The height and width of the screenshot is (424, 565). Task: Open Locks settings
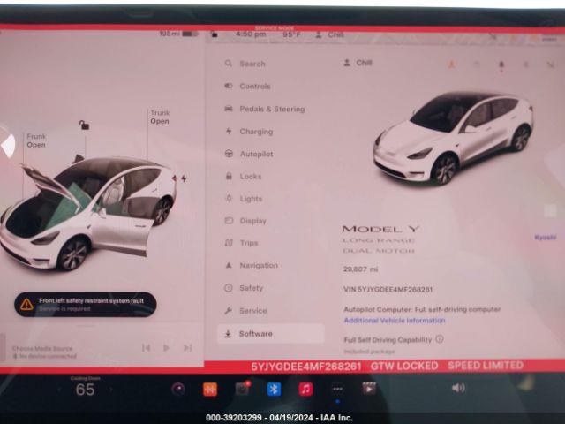click(x=243, y=177)
